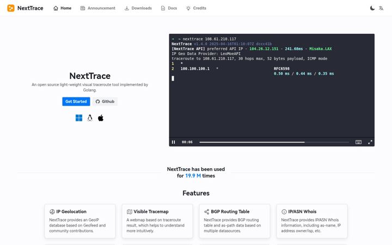The image size is (392, 245).
Task: Click the Linux penguin icon
Action: [90, 118]
